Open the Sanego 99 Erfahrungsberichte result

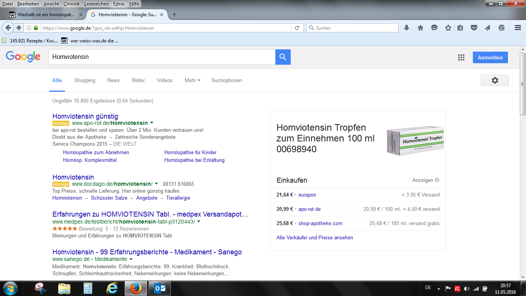click(147, 252)
